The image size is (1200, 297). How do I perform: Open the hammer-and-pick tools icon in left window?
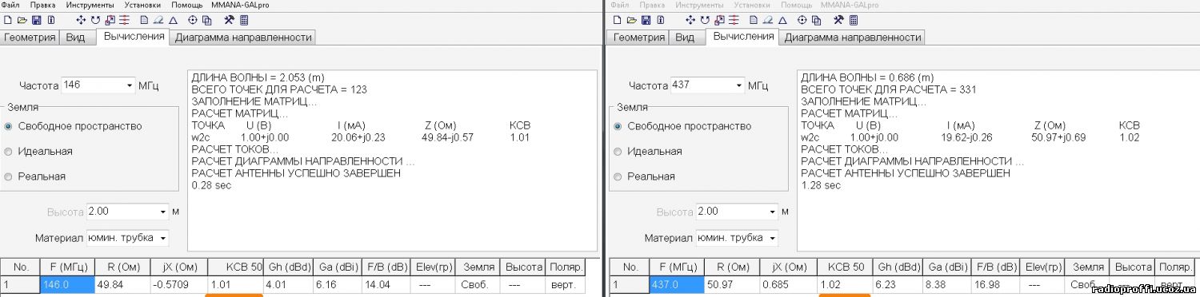[x=230, y=20]
